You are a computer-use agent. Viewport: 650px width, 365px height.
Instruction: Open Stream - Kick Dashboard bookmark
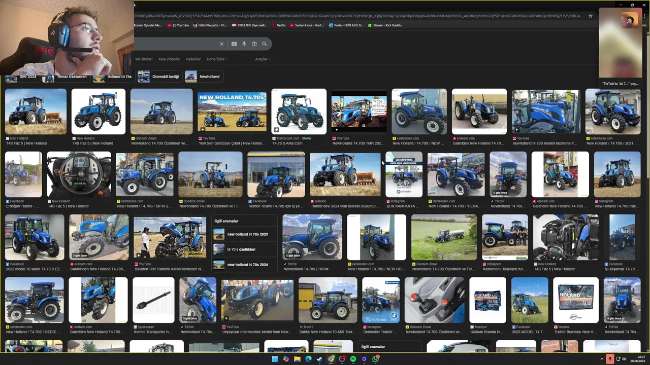tap(385, 25)
